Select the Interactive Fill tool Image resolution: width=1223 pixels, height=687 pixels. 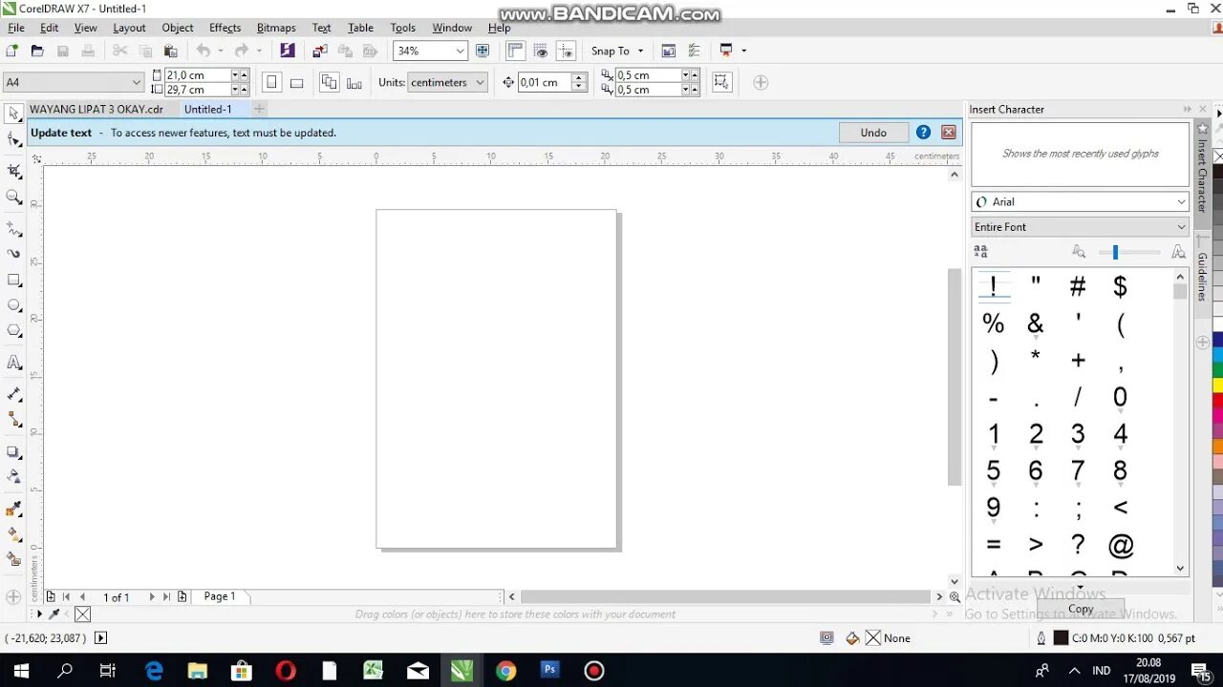(13, 534)
